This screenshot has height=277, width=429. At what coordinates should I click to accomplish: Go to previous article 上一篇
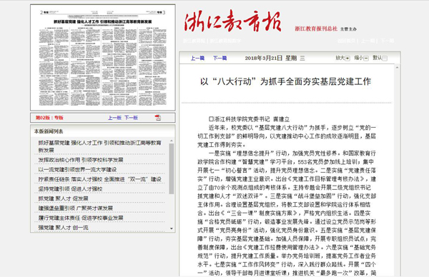(x=197, y=59)
